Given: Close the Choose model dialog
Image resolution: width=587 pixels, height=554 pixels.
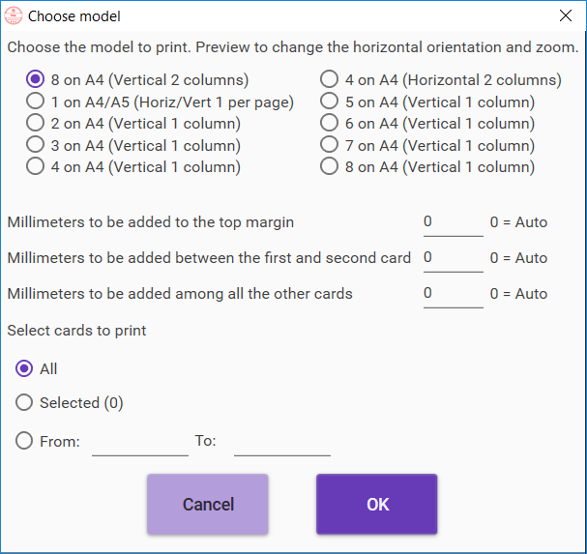Looking at the screenshot, I should pos(566,16).
